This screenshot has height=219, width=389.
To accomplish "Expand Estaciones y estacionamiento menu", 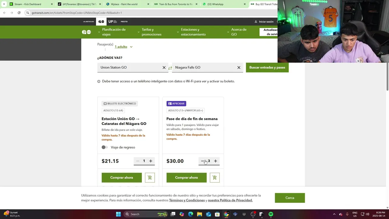I will (191, 32).
